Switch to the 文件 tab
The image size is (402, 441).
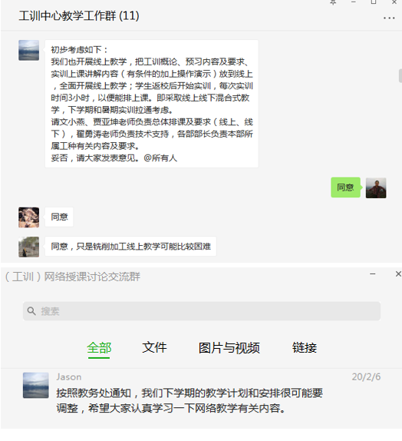click(x=154, y=347)
